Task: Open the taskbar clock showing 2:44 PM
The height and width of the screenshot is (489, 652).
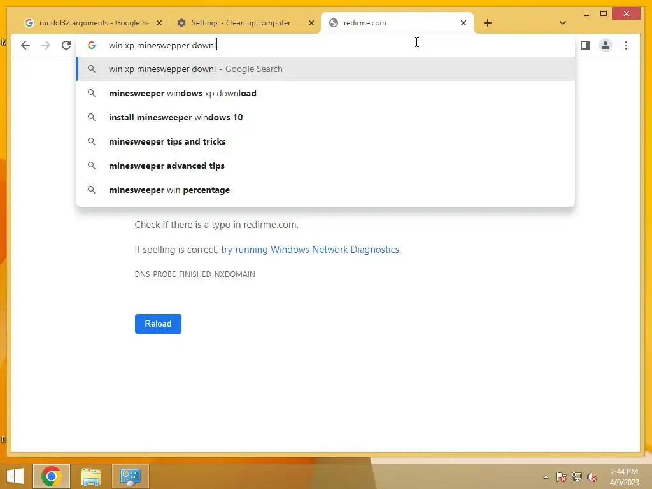Action: pyautogui.click(x=624, y=477)
